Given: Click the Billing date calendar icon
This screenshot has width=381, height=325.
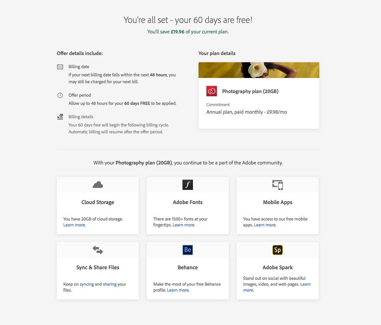Looking at the screenshot, I should [x=60, y=67].
